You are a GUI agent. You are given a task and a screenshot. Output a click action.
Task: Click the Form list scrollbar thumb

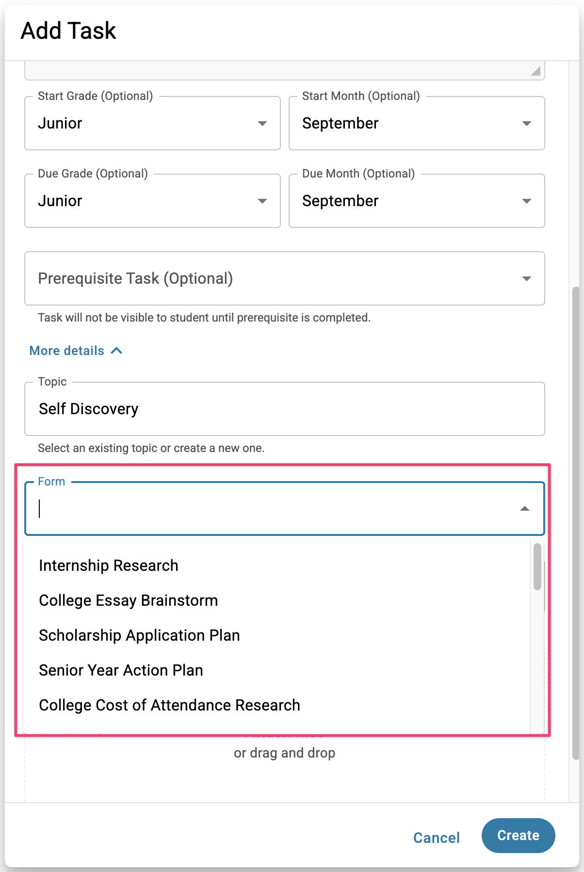[x=537, y=566]
